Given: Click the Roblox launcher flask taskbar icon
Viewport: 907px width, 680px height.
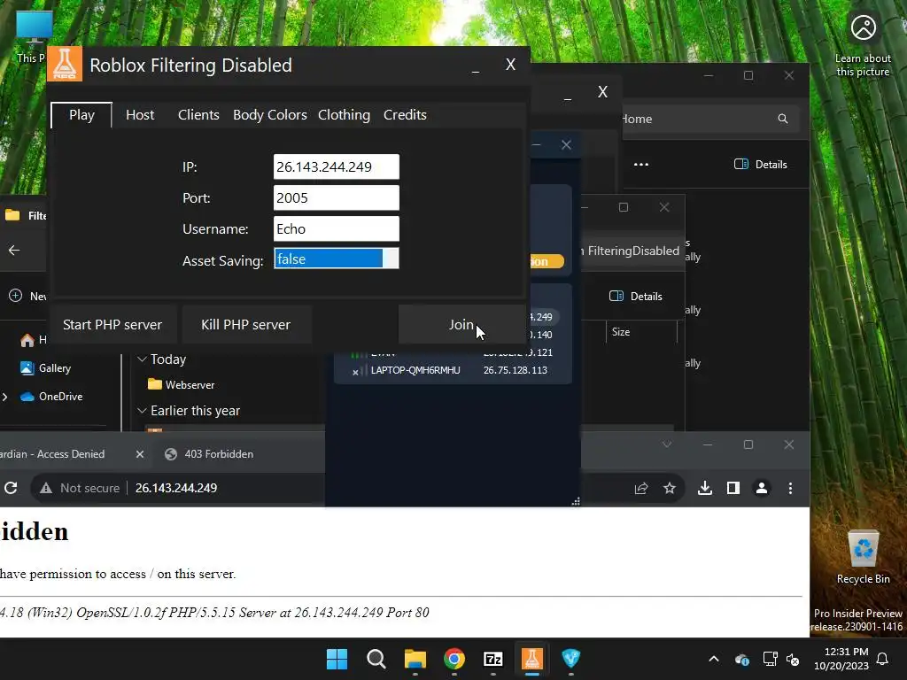Looking at the screenshot, I should click(532, 659).
